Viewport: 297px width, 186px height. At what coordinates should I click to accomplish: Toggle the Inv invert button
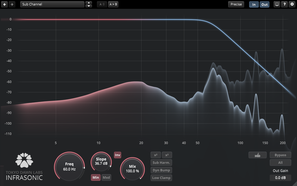[x=118, y=155]
